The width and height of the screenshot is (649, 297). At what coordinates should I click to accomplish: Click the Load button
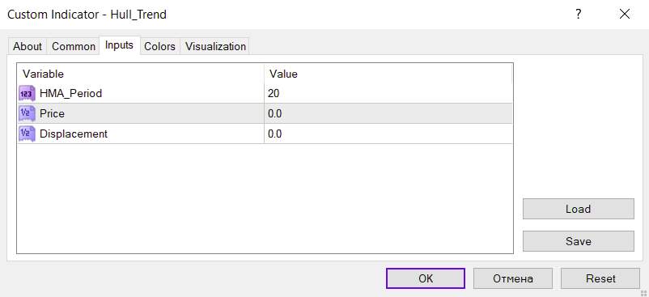579,209
